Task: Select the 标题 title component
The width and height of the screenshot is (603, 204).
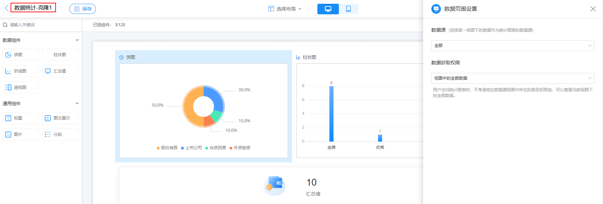Action: 21,118
